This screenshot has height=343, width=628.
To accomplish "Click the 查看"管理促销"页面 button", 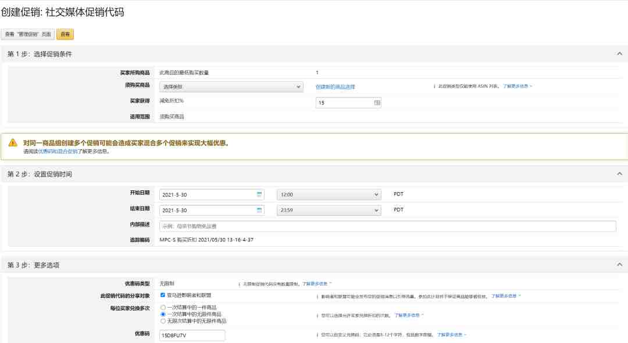I will pyautogui.click(x=28, y=34).
